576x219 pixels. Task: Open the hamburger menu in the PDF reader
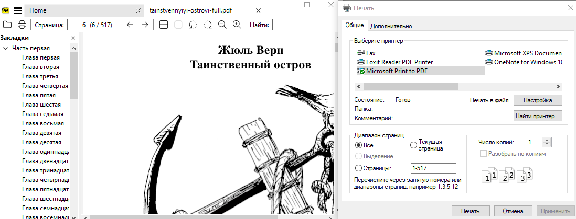click(18, 10)
